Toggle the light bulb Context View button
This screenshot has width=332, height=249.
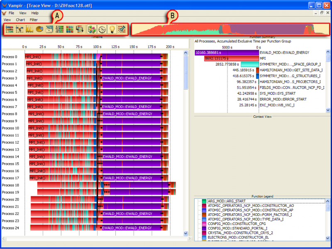coord(112,29)
